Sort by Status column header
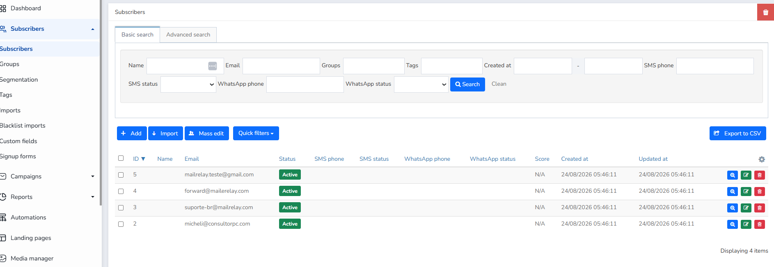 [x=287, y=159]
